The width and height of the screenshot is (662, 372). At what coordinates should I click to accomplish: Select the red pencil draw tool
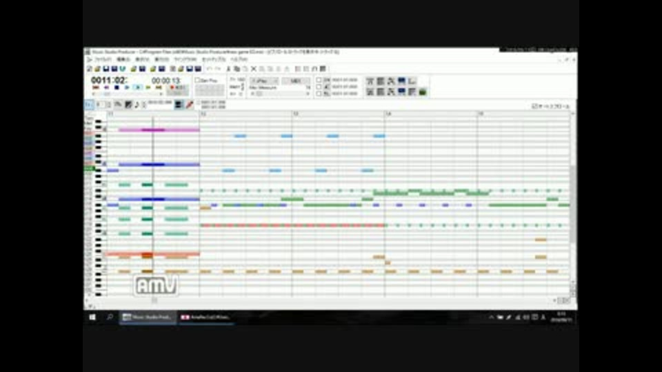(x=190, y=105)
